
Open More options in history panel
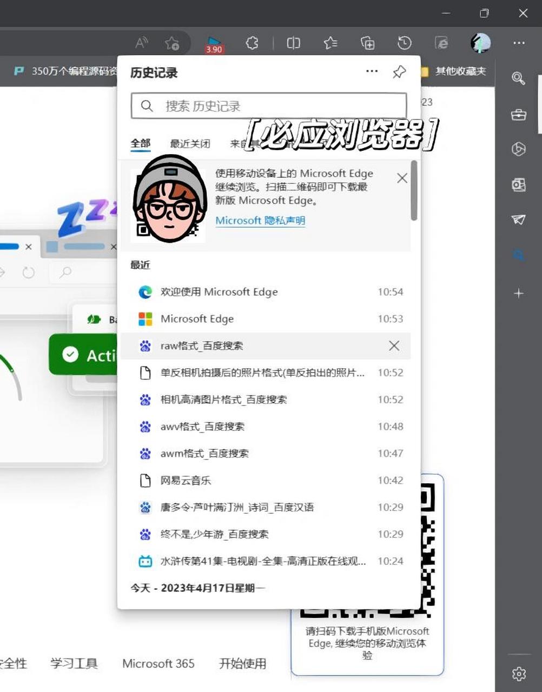(372, 71)
